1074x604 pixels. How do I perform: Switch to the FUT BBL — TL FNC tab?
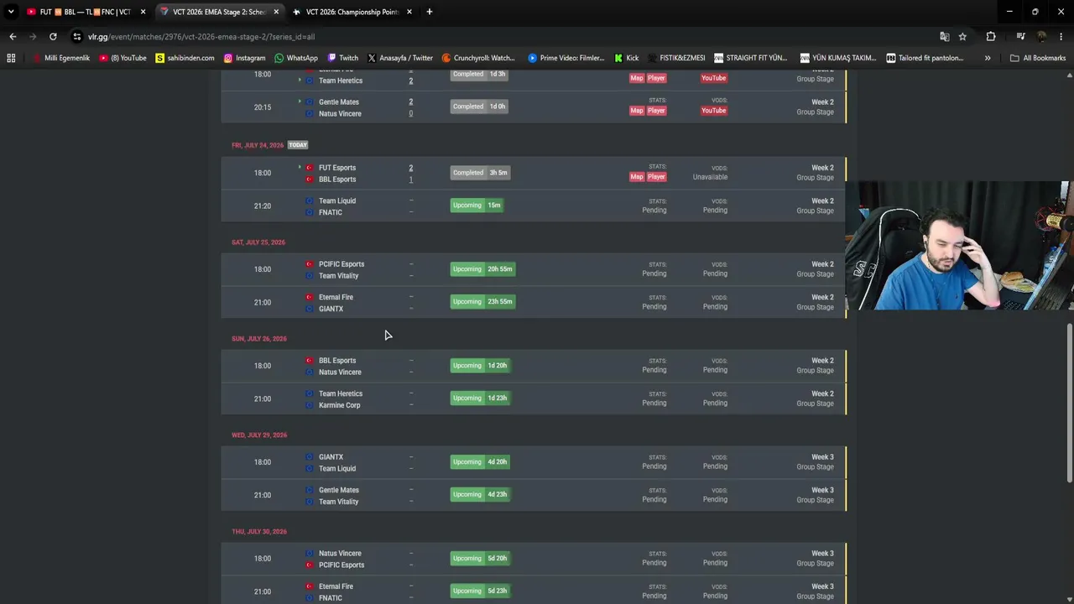(x=86, y=12)
